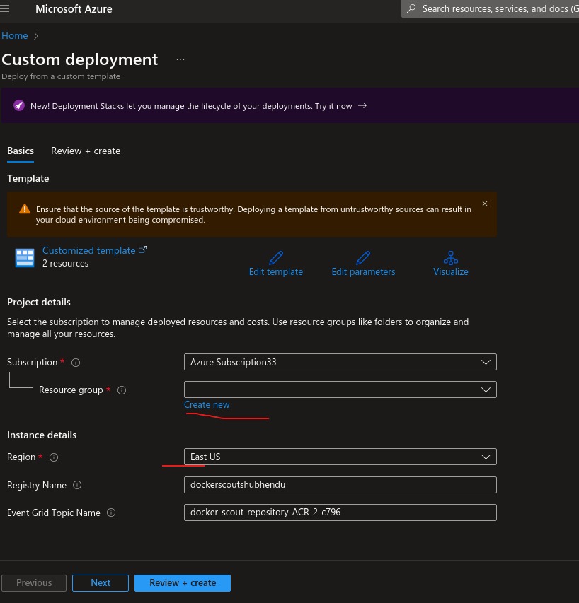Open the Resource group dropdown

pos(340,390)
